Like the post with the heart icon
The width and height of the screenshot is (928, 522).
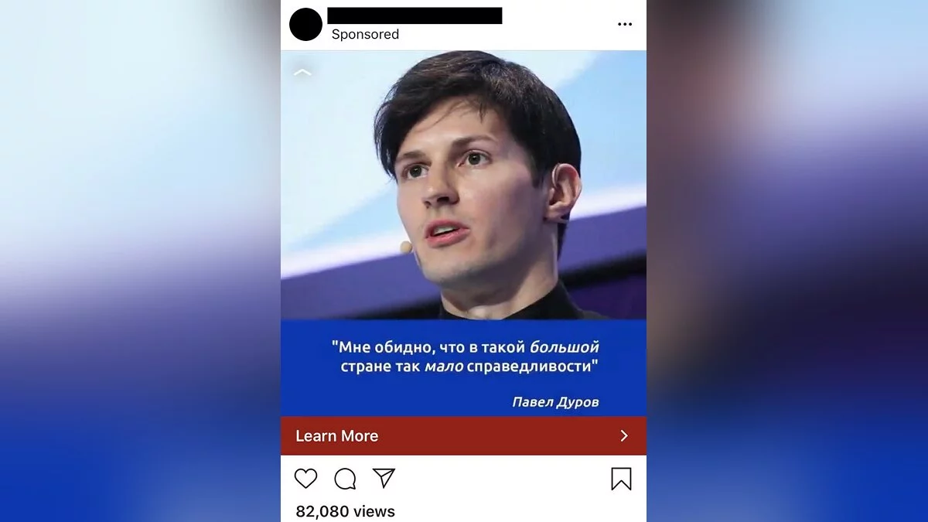click(x=306, y=479)
